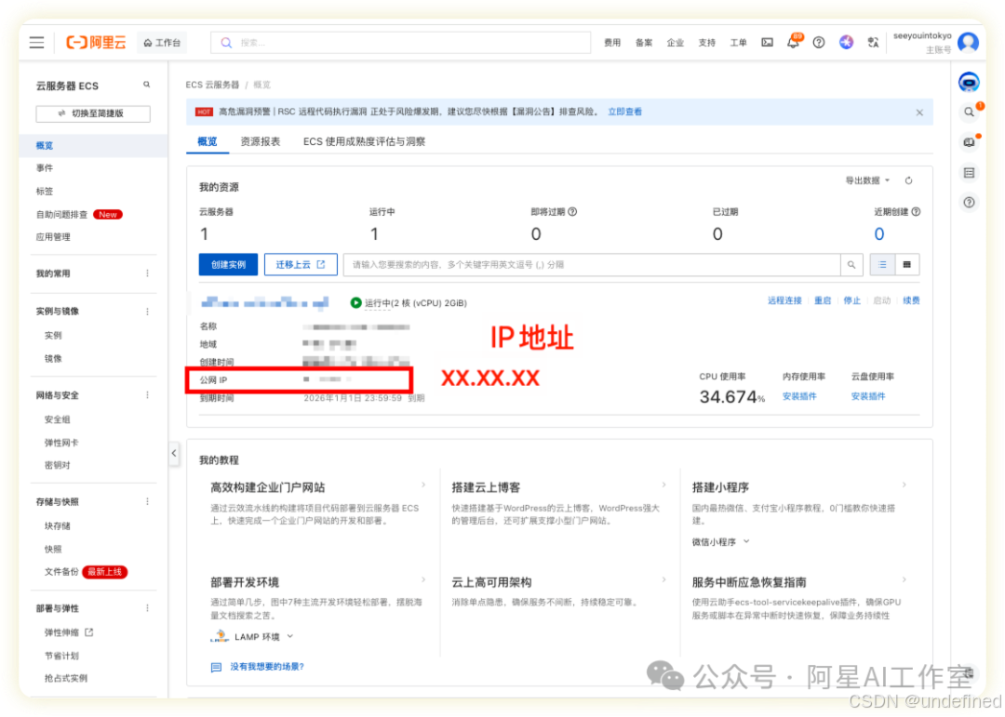
Task: Click 重启 for the instance
Action: point(823,300)
